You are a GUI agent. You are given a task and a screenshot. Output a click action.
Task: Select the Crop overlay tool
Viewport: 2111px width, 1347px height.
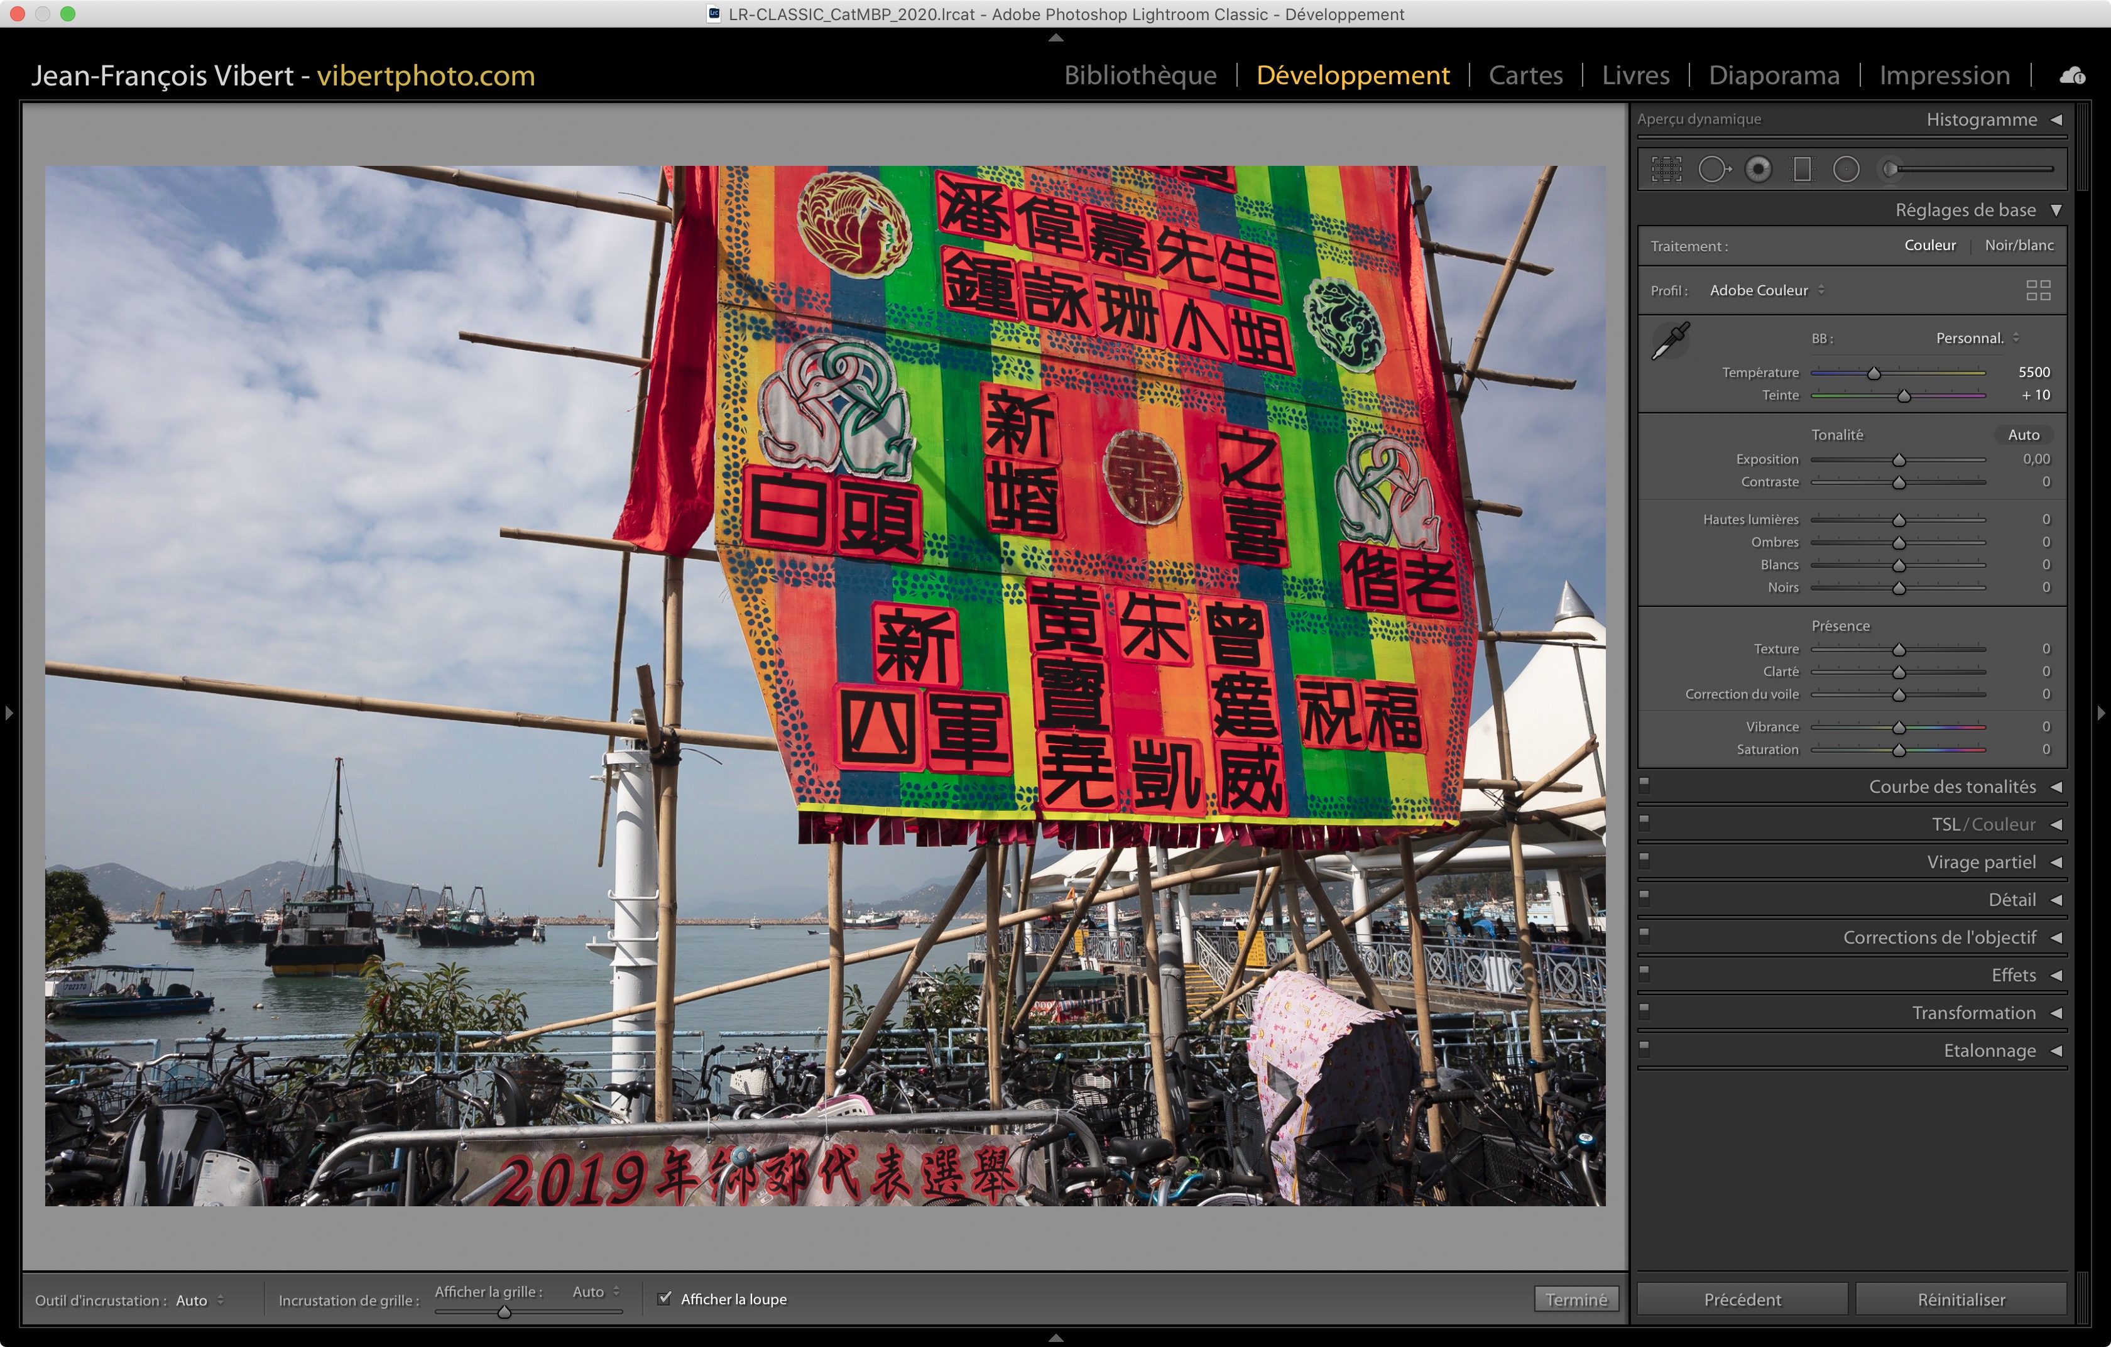click(x=1666, y=169)
